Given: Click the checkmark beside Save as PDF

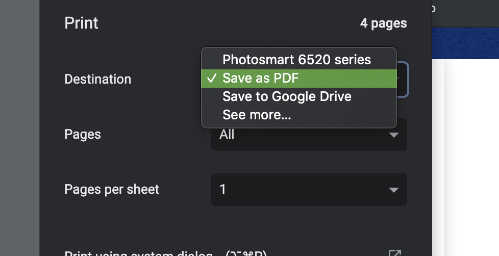Looking at the screenshot, I should click(212, 78).
